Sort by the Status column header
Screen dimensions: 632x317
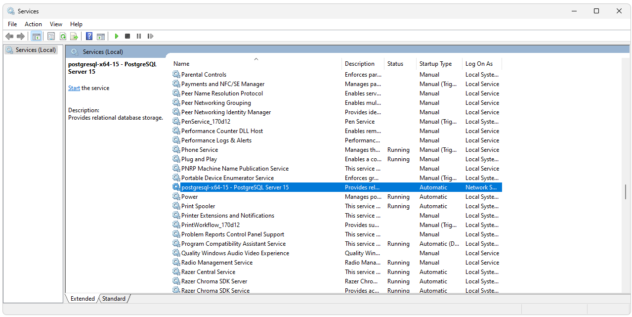tap(400, 64)
